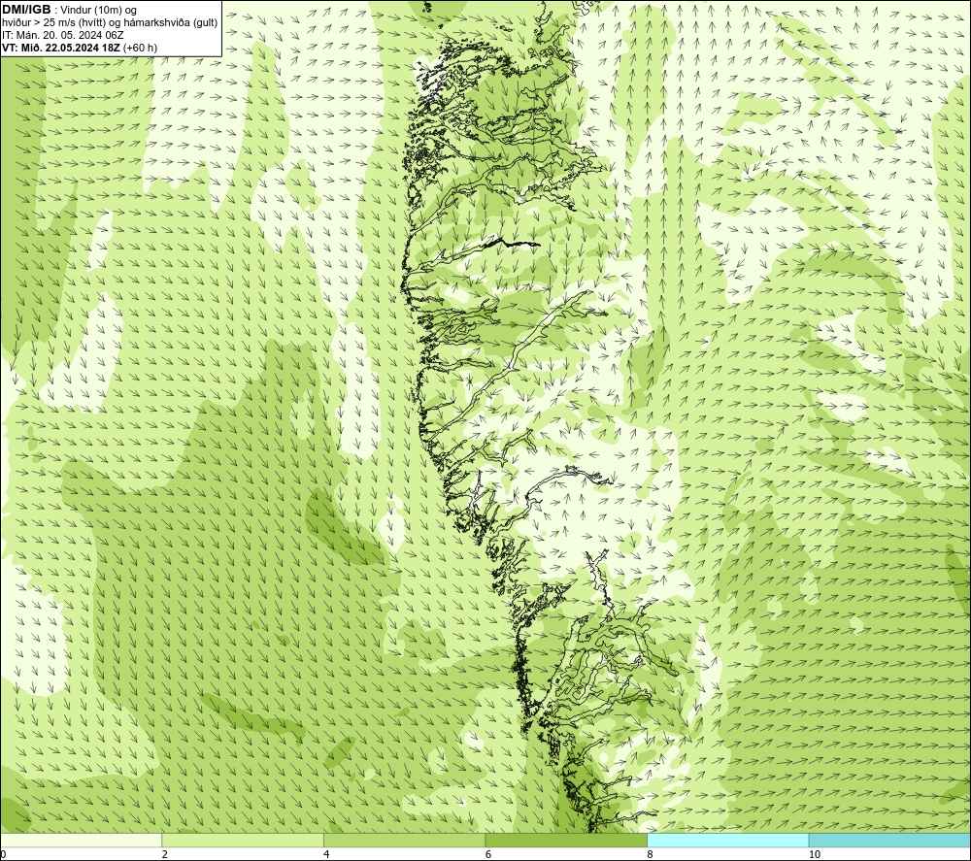Image resolution: width=971 pixels, height=861 pixels.
Task: Click the 'Vindur (10m) og' label
Action: tap(98, 11)
